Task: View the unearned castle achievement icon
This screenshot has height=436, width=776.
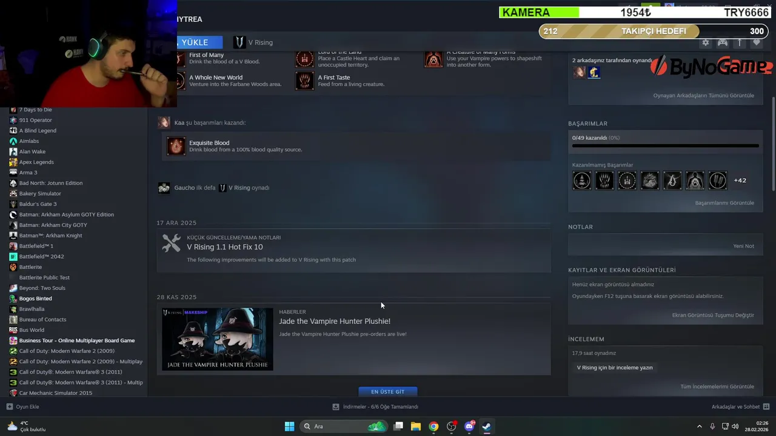Action: tap(627, 180)
